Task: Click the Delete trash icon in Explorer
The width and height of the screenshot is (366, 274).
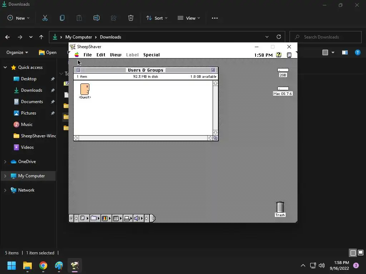Action: click(131, 18)
